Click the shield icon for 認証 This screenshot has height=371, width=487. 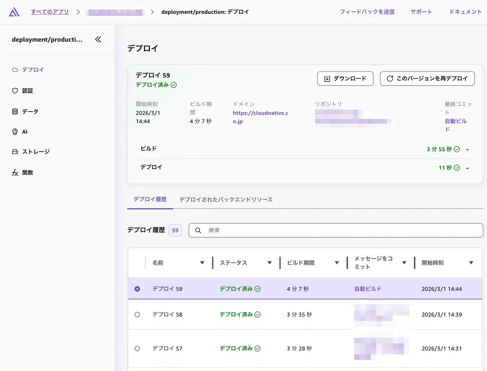click(x=15, y=91)
